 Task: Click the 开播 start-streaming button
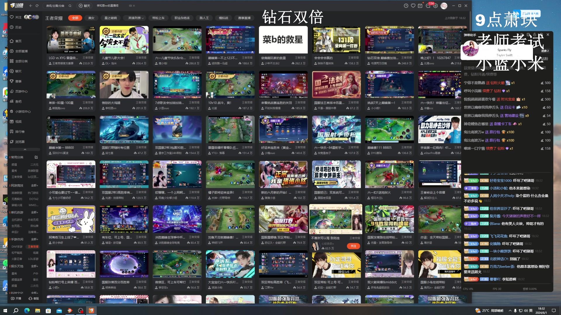point(17,298)
